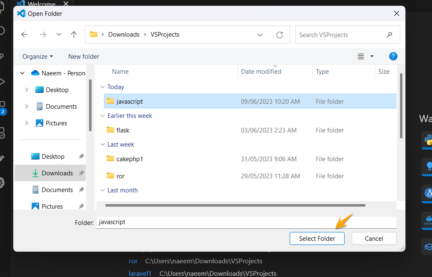Viewport: 432px width, 277px height.
Task: Go back with the left arrow button
Action: point(25,35)
